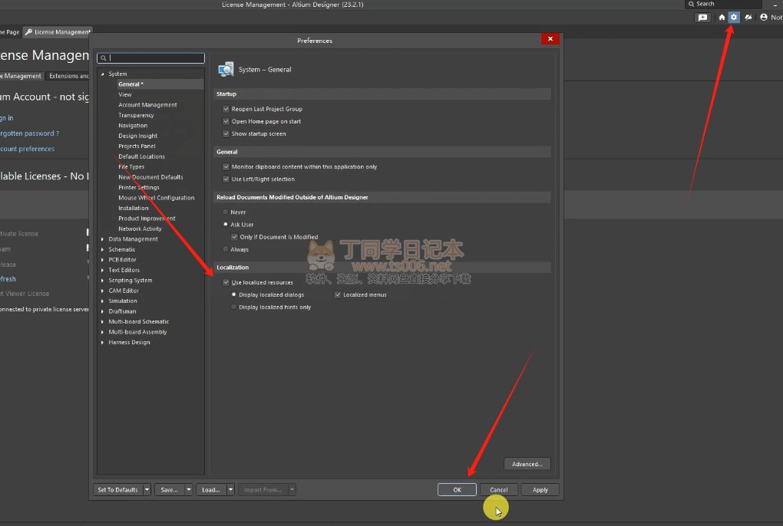783x526 pixels.
Task: Open the Set To Defaults dropdown arrow
Action: [147, 490]
